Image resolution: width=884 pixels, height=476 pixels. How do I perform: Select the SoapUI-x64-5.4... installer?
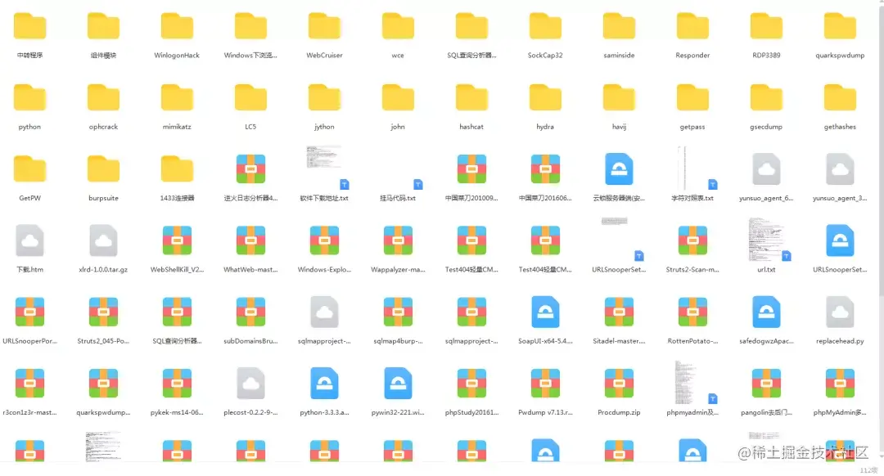[x=545, y=312]
